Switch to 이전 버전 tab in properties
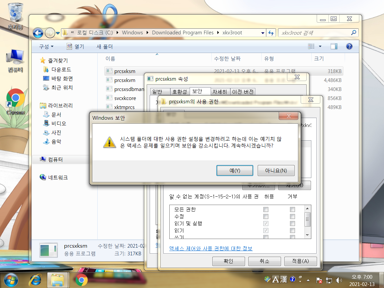Viewport: 384px width, 288px height. coord(243,92)
